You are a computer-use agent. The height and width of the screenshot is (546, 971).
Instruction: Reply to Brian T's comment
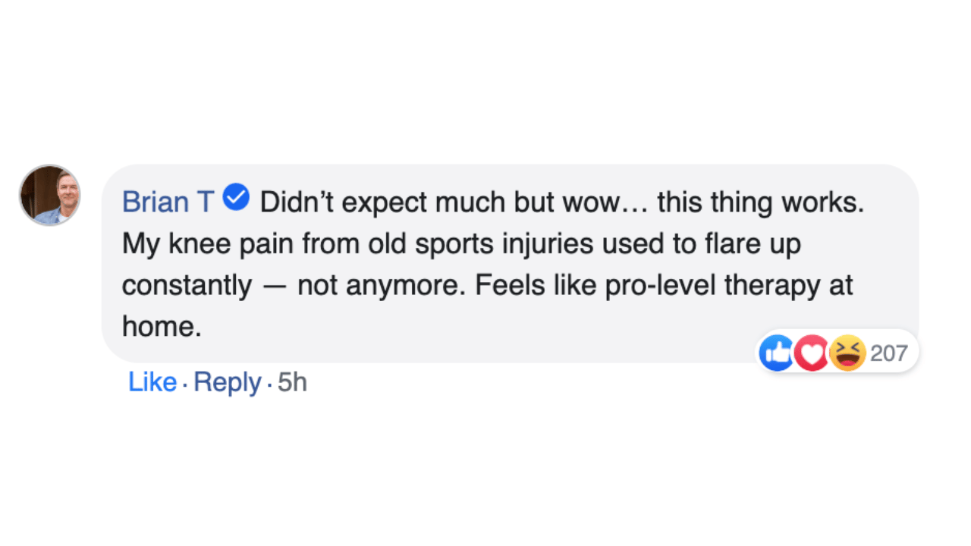tap(228, 382)
